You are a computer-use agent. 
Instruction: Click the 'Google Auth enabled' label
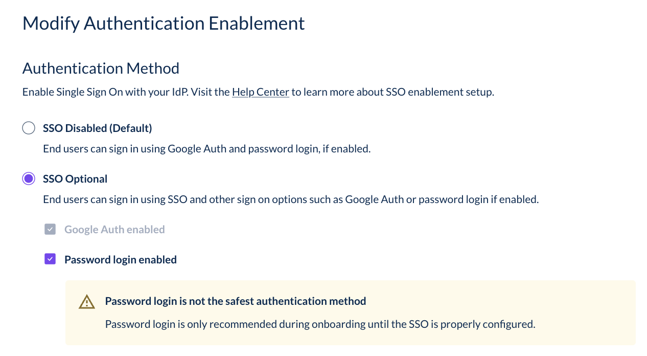(114, 229)
